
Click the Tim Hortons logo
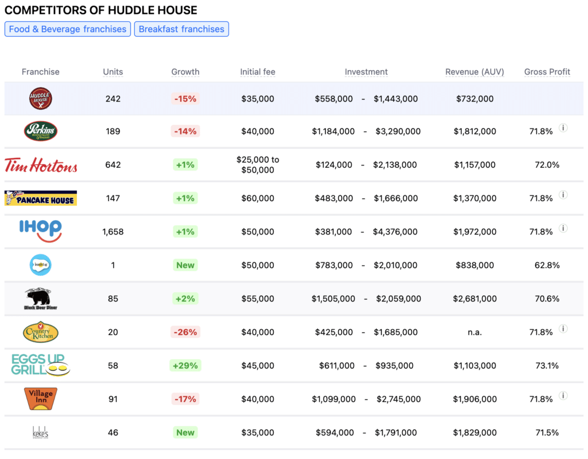coord(41,165)
